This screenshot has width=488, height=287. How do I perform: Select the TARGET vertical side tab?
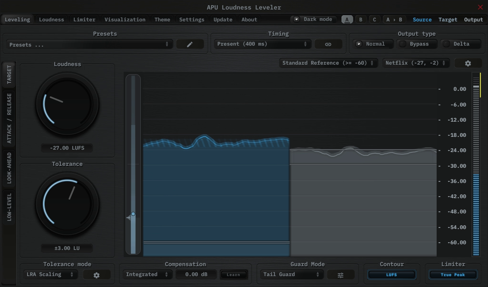(9, 75)
